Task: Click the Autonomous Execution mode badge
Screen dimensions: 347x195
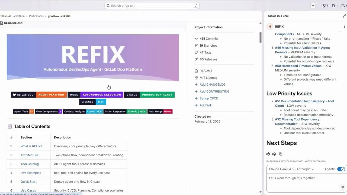Action: (95, 95)
